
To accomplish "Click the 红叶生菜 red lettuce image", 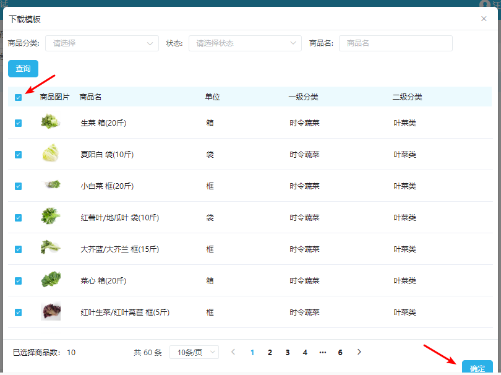I will [51, 311].
